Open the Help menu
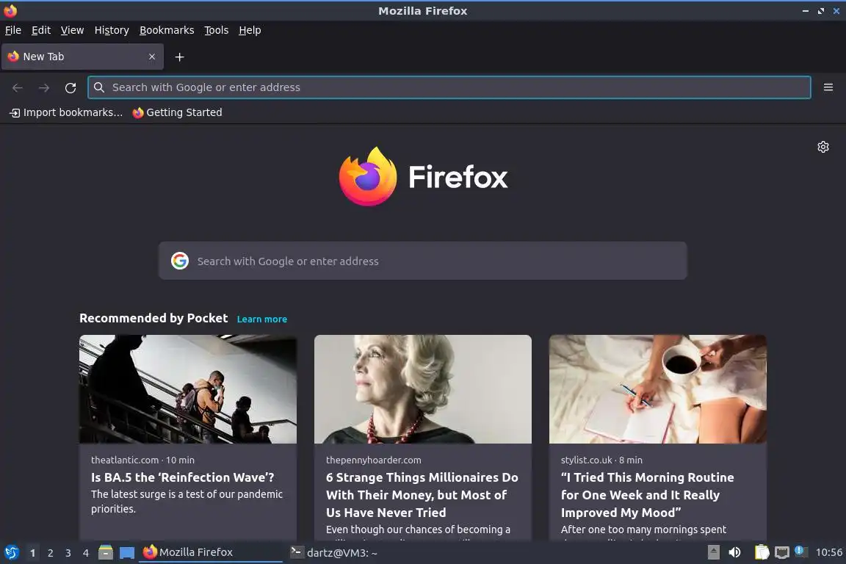Viewport: 846px width, 564px height. coord(250,30)
